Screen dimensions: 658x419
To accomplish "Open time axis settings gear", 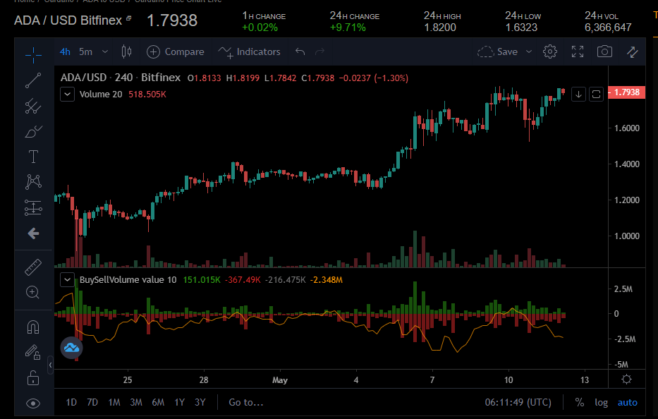I will tap(626, 379).
